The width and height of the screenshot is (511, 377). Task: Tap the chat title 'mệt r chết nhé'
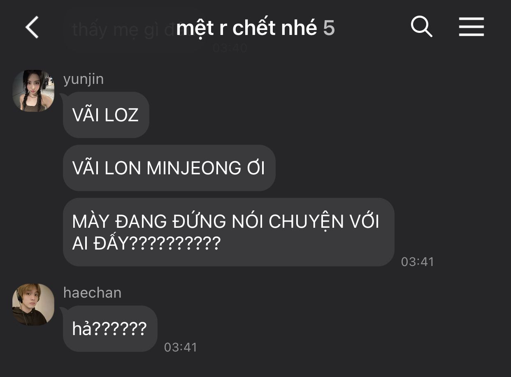(246, 28)
